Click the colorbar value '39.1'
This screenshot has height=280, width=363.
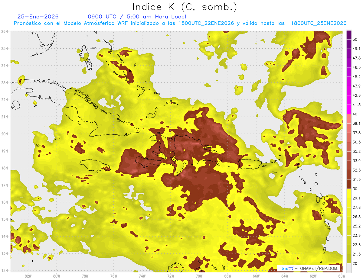[357, 123]
